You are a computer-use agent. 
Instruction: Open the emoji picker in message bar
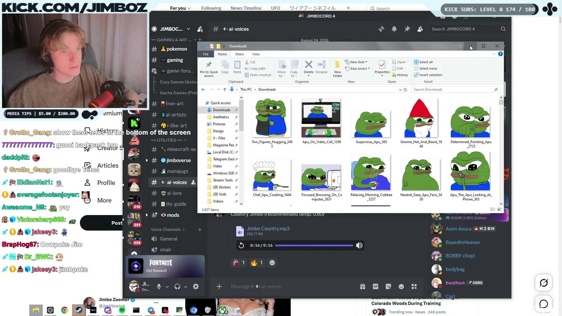tap(401, 287)
